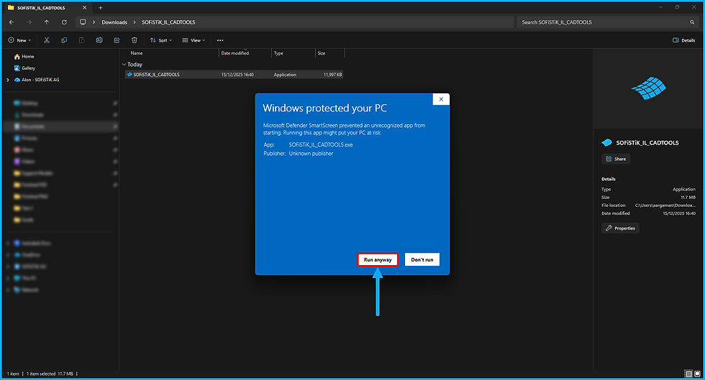
Task: Close the SOFiSTiK_IL_CADTOOLS tab
Action: (x=85, y=8)
